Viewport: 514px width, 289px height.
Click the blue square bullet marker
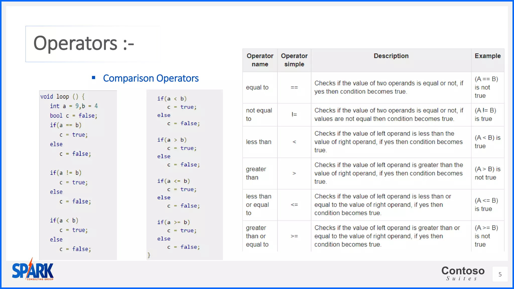click(x=94, y=78)
